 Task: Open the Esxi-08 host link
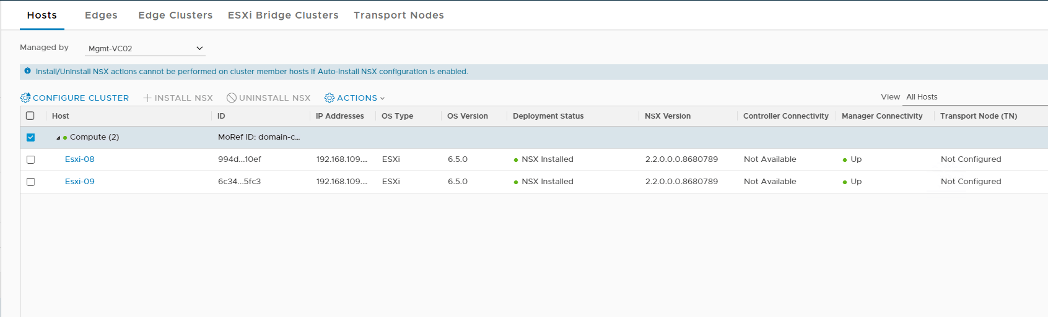pos(80,159)
